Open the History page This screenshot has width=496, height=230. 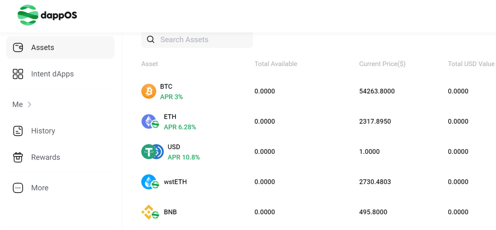pyautogui.click(x=43, y=131)
